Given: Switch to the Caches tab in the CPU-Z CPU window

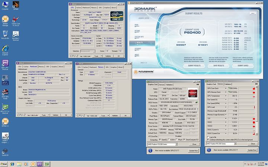Looking at the screenshot, I should [79, 8].
